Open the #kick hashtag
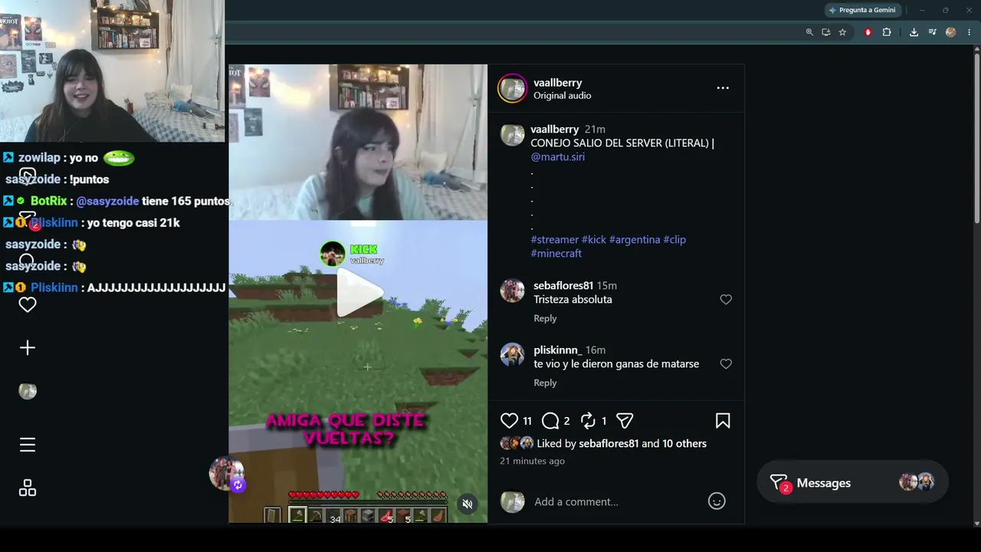This screenshot has width=981, height=552. coord(594,239)
